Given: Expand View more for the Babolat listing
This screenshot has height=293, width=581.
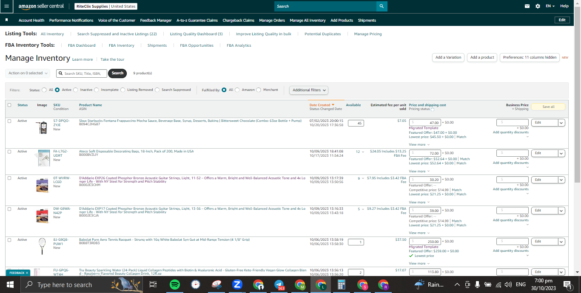Looking at the screenshot, I should [x=419, y=264].
